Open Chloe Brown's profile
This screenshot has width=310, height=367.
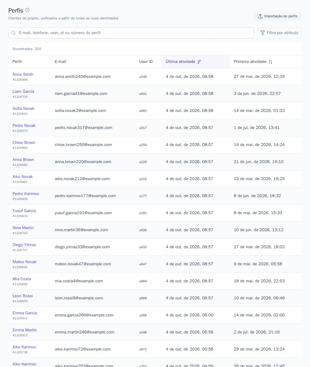click(x=24, y=143)
